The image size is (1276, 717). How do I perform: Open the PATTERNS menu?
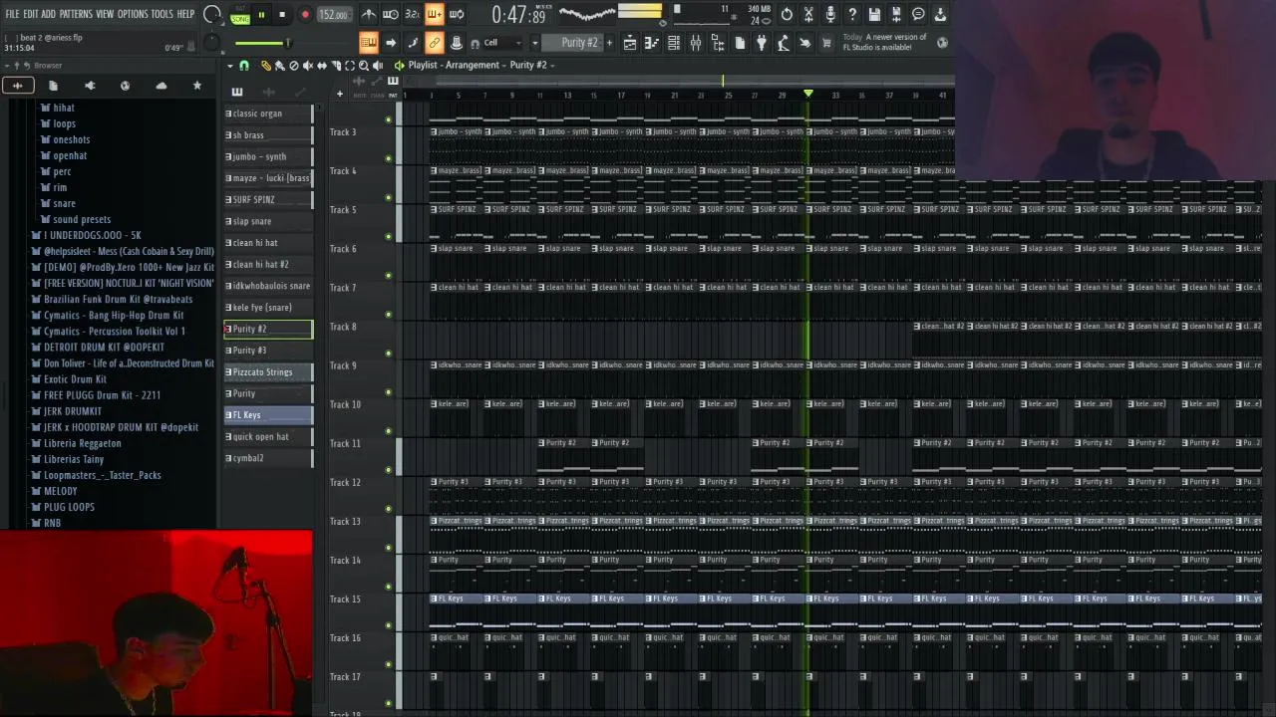point(76,14)
